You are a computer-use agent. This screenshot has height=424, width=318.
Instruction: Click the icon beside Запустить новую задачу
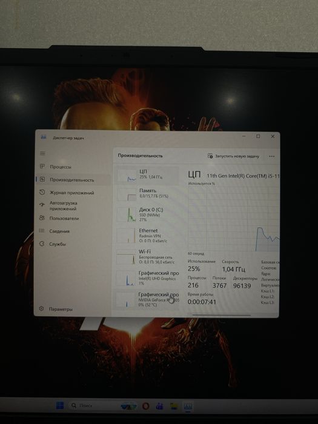(210, 156)
